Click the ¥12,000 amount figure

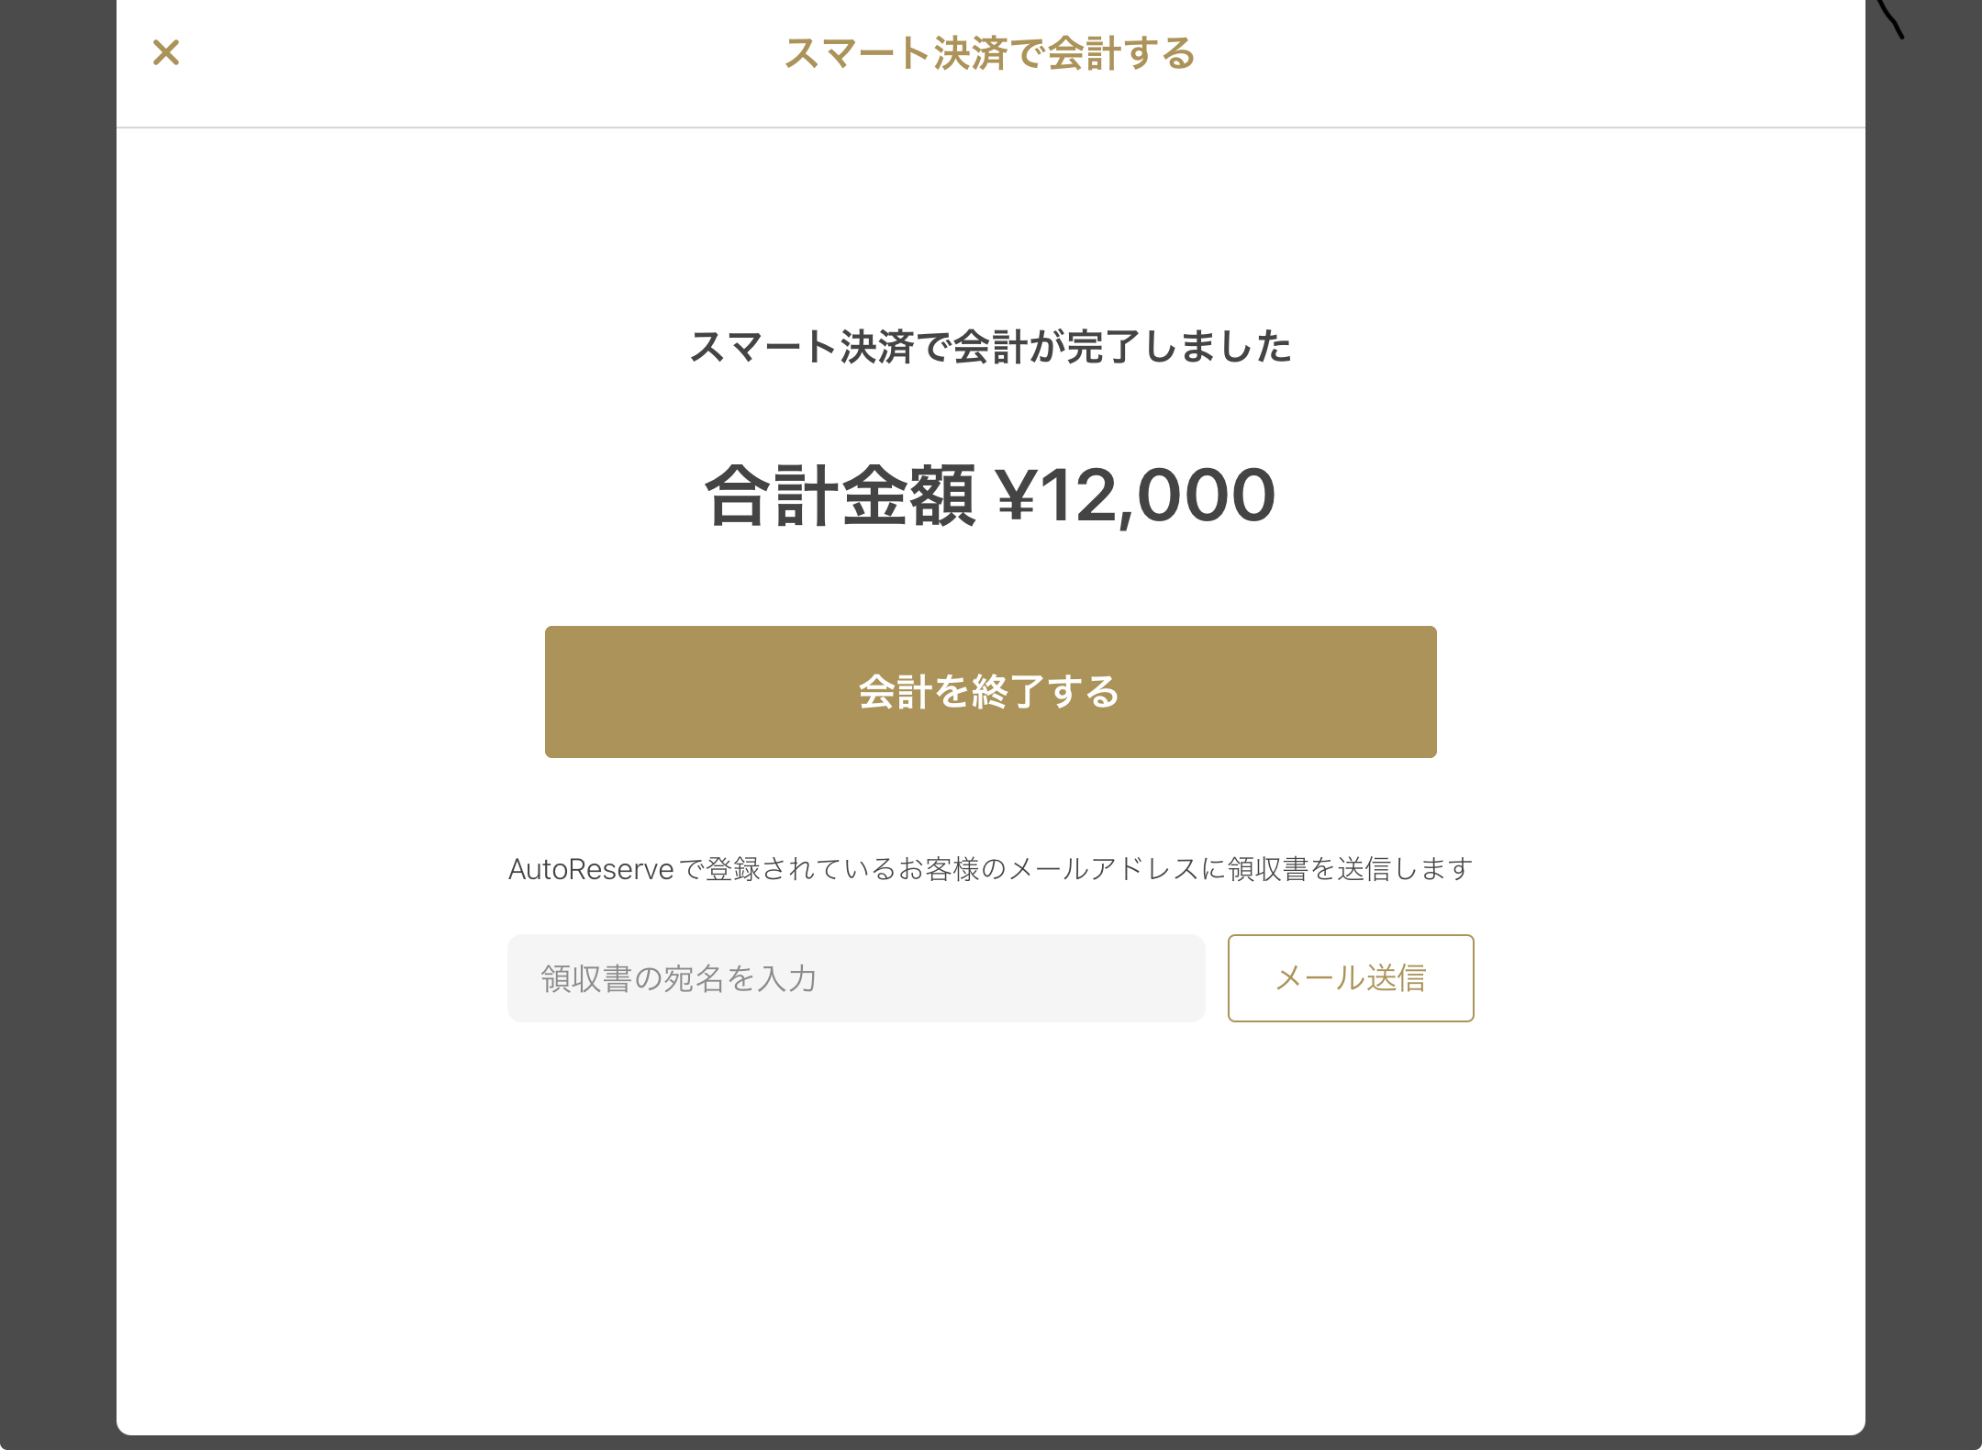pos(1136,496)
